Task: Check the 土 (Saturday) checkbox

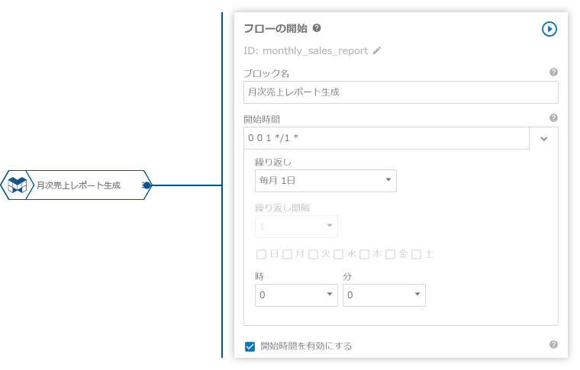Action: click(416, 254)
